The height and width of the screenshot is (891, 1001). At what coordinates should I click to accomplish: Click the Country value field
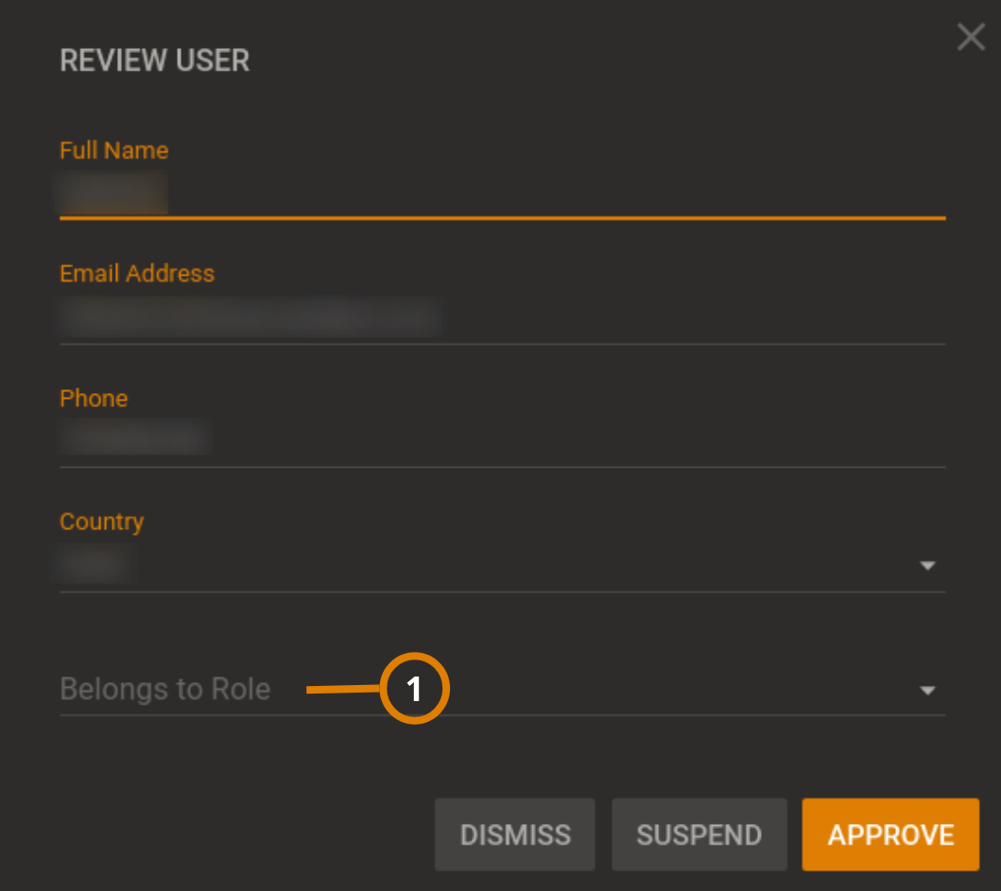(378, 563)
